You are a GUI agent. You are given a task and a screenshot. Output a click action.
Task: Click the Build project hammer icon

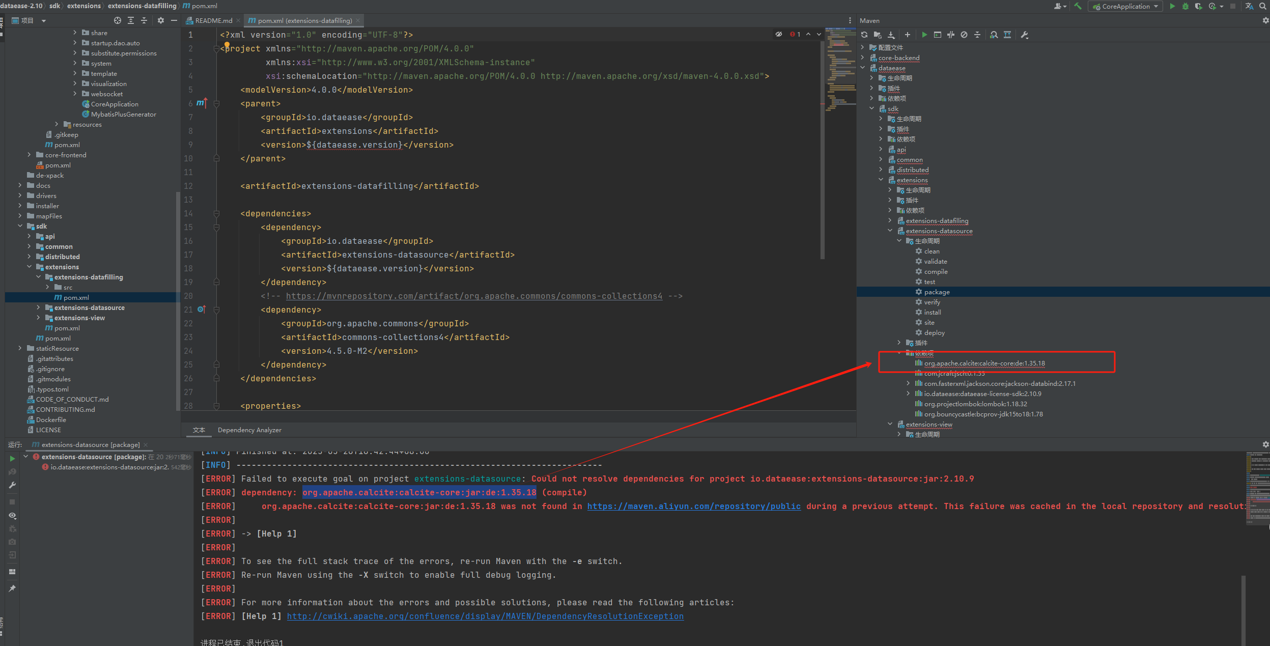1078,6
